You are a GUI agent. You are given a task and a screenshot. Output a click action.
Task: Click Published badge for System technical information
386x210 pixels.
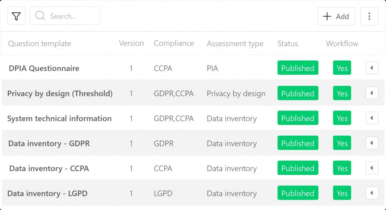(298, 118)
